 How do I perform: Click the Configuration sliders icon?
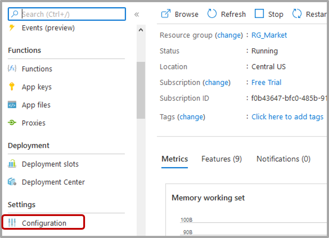click(12, 223)
